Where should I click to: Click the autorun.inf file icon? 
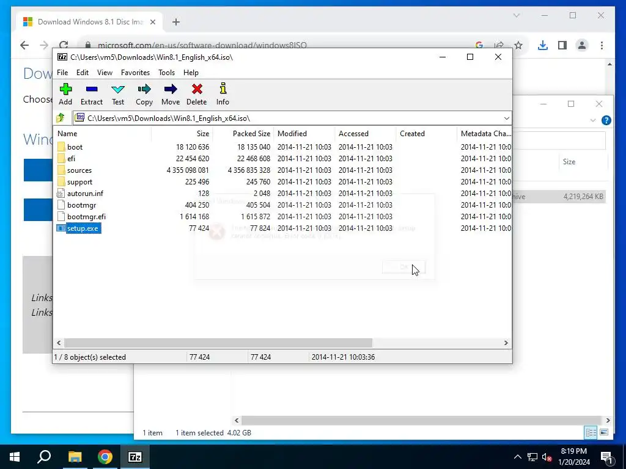point(61,194)
